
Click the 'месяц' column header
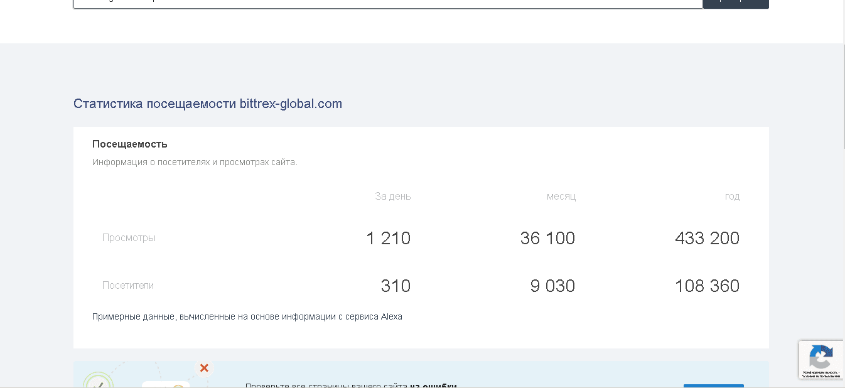(561, 196)
